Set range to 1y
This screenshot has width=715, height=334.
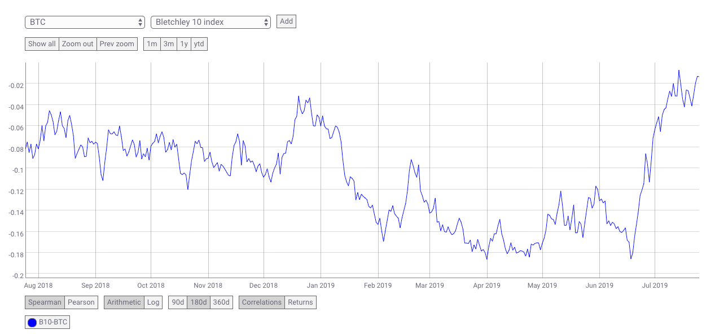click(183, 44)
